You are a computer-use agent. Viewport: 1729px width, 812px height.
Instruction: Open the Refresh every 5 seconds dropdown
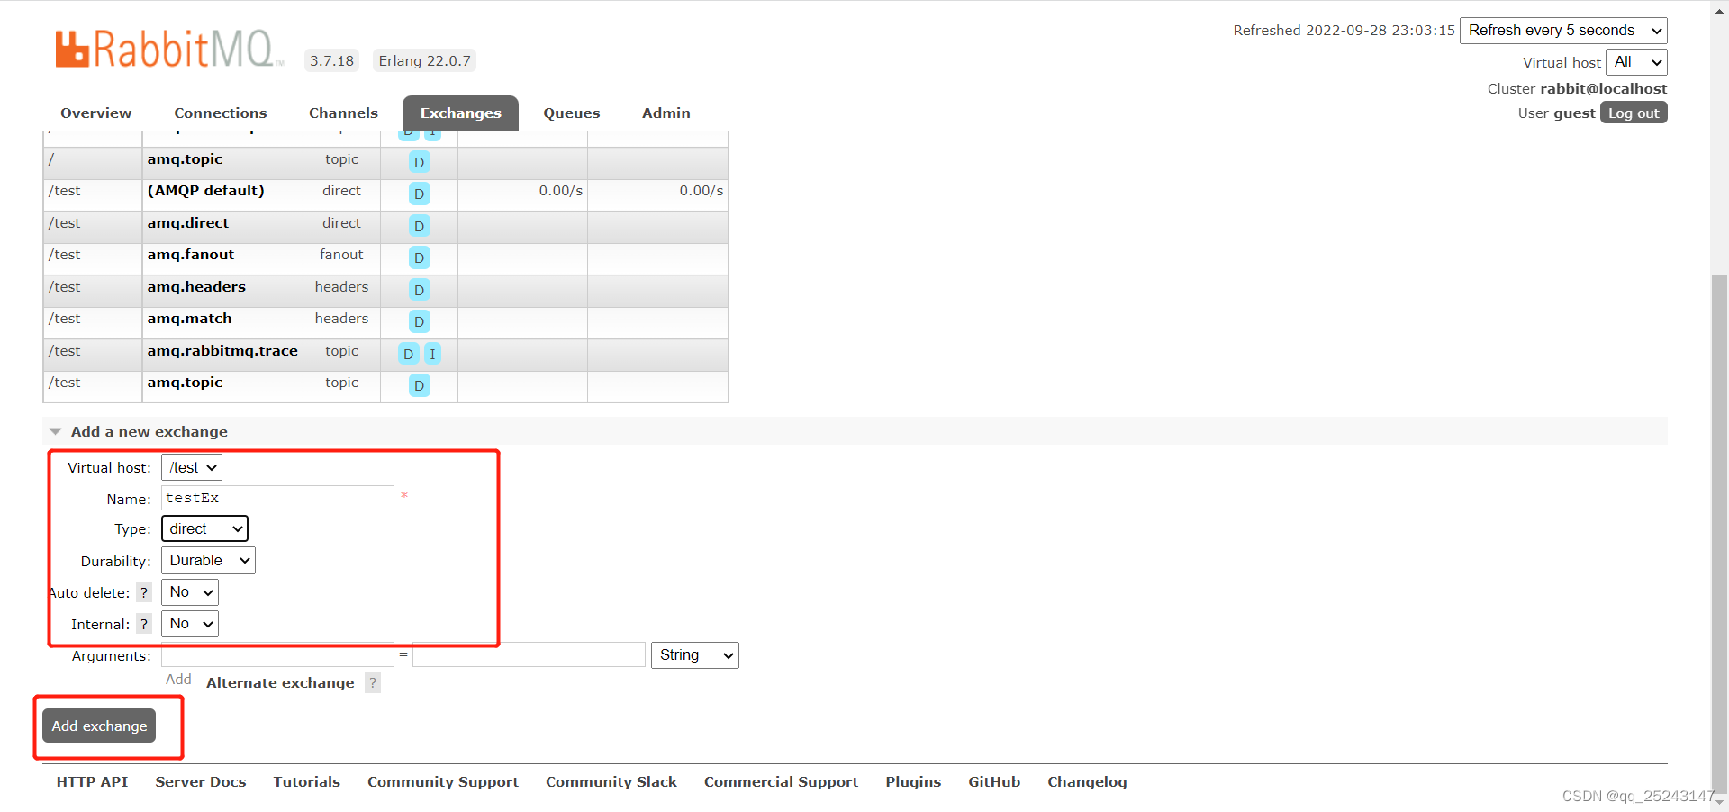coord(1563,31)
